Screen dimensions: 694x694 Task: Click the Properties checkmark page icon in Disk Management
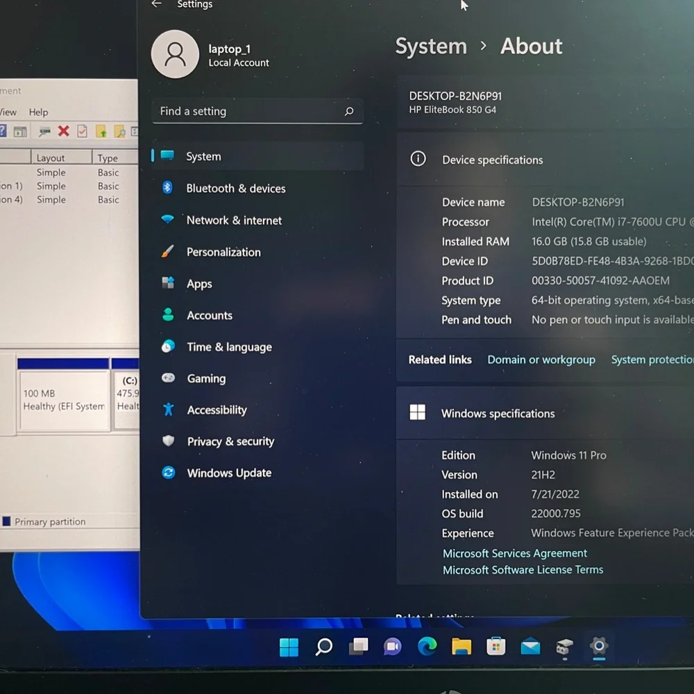83,131
